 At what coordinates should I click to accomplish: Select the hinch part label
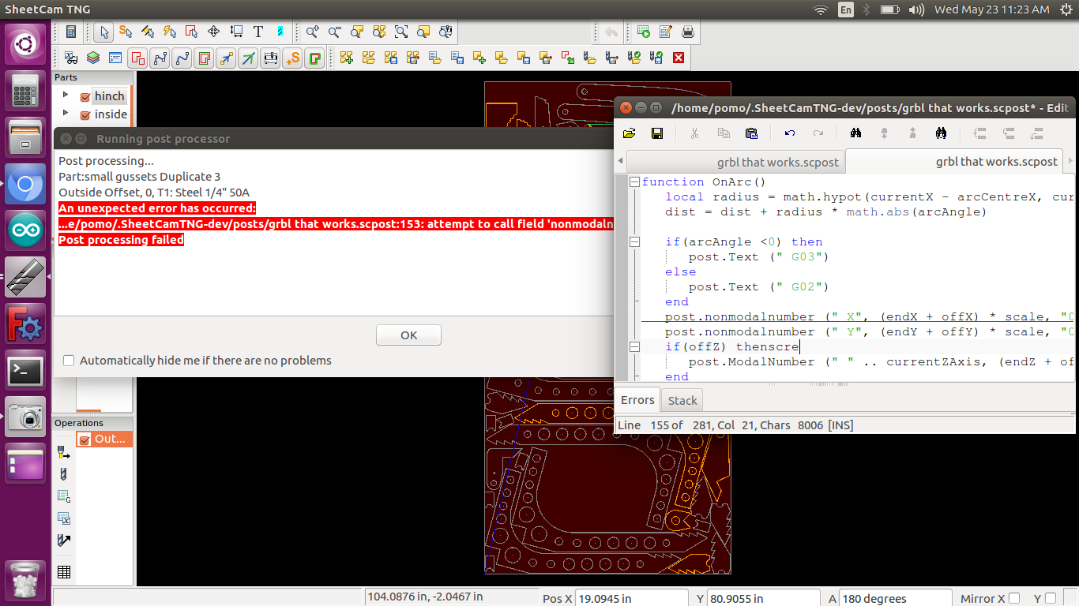110,96
